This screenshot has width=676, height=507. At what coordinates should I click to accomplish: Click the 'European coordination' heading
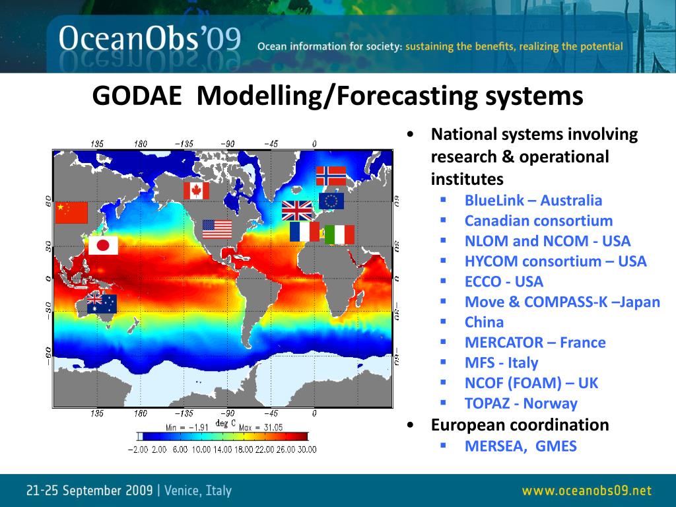(x=520, y=424)
